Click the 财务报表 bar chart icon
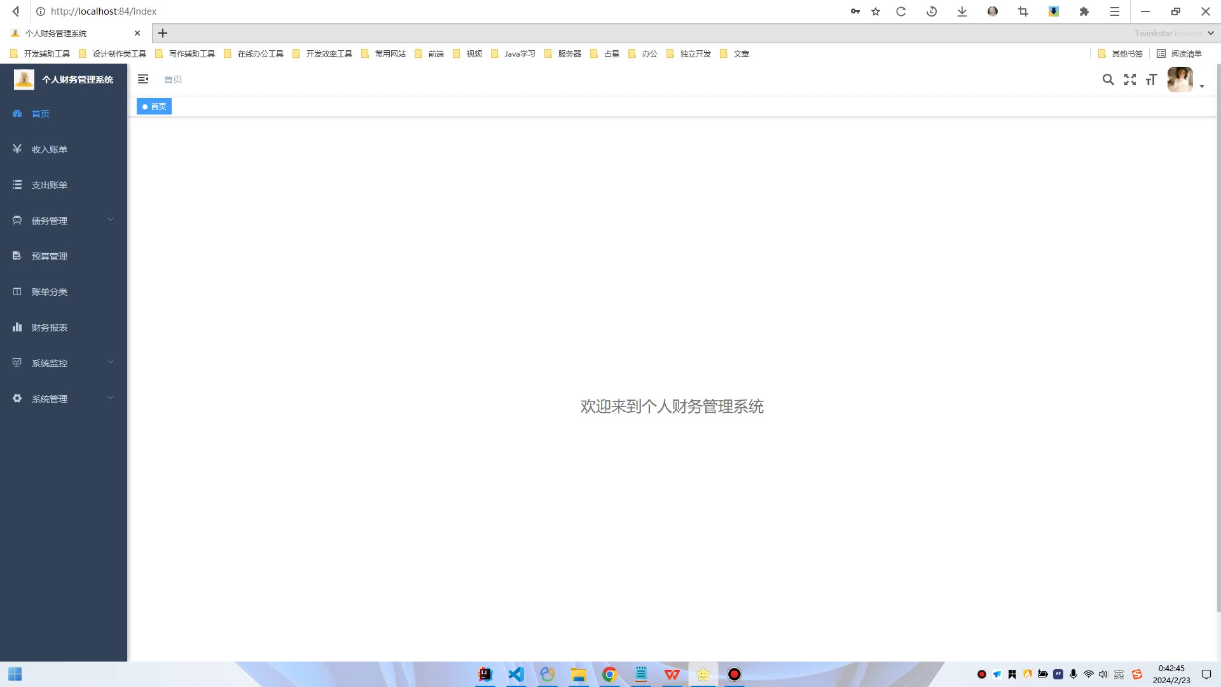This screenshot has width=1221, height=687. 17,327
